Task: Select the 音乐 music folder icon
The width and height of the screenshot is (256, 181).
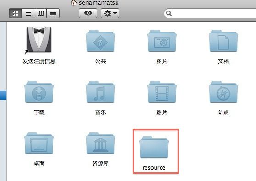Action: 100,92
